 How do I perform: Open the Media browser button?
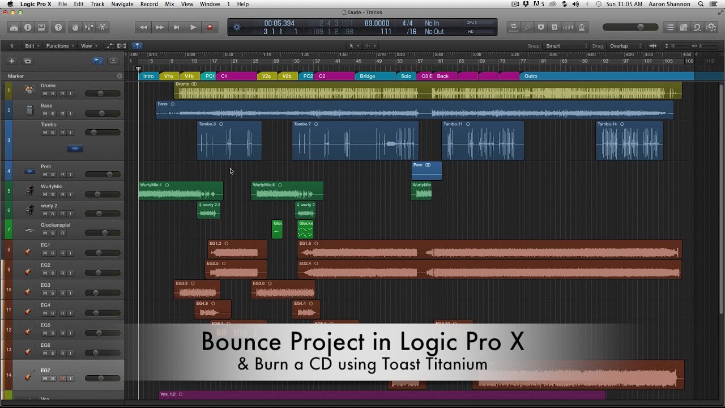coord(711,27)
